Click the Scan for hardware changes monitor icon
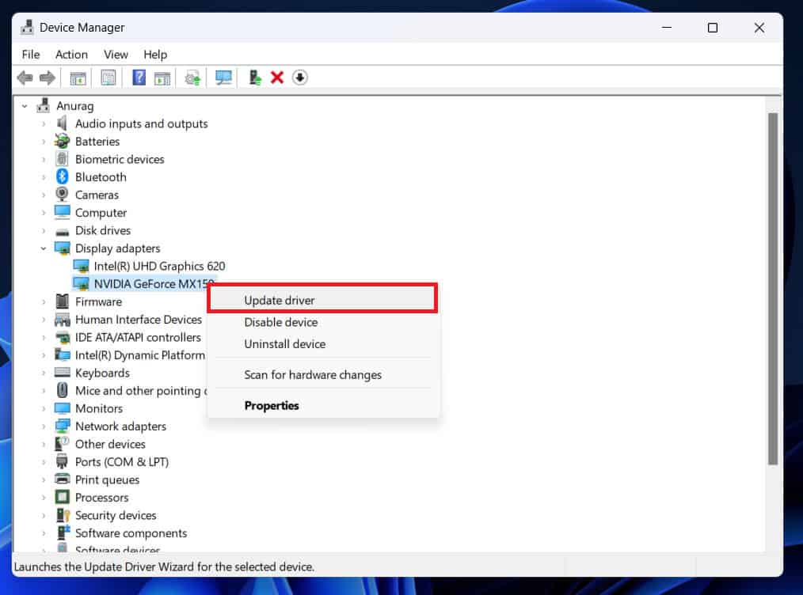Image resolution: width=803 pixels, height=595 pixels. (223, 78)
